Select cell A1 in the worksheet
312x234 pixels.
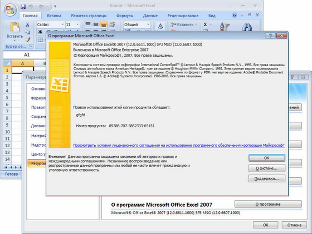coord(22,70)
